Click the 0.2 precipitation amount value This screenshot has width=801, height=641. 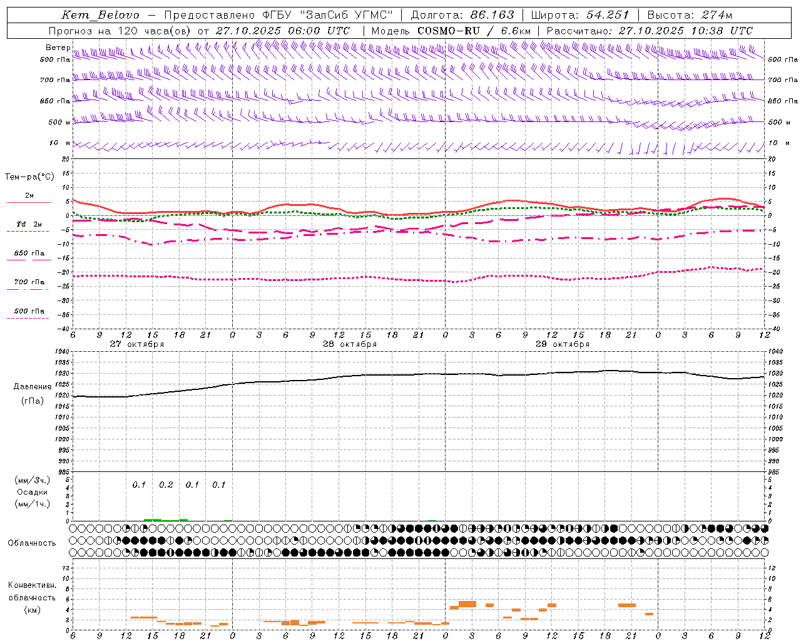(x=166, y=485)
